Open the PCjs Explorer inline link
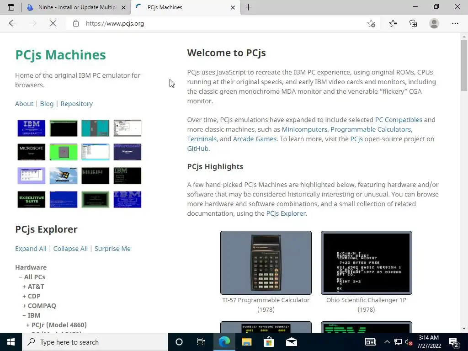The image size is (468, 351). click(286, 213)
